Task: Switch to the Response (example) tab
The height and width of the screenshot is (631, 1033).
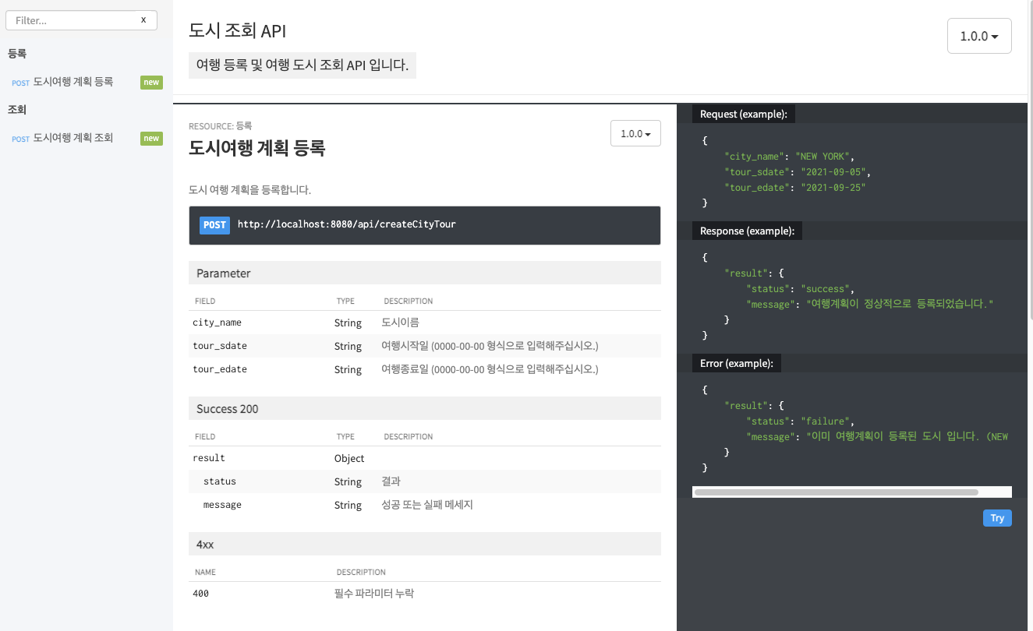Action: click(x=748, y=231)
